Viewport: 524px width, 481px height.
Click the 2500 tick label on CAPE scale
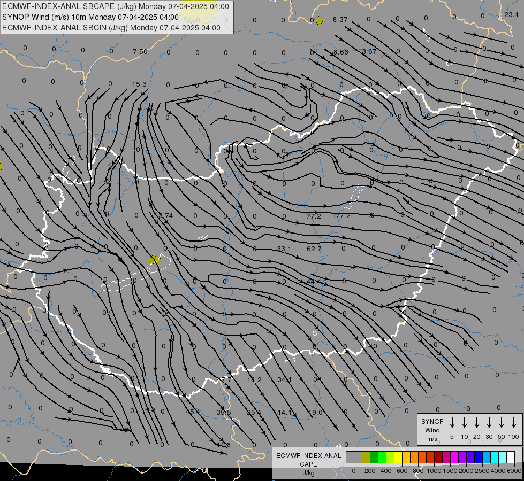click(x=482, y=471)
